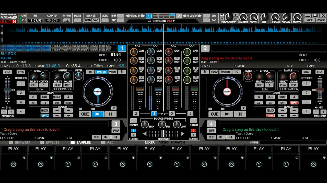Pause deck 1 playback
The width and height of the screenshot is (327, 183).
pyautogui.click(x=110, y=114)
